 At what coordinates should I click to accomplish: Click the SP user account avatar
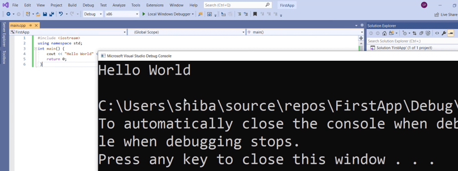424,5
